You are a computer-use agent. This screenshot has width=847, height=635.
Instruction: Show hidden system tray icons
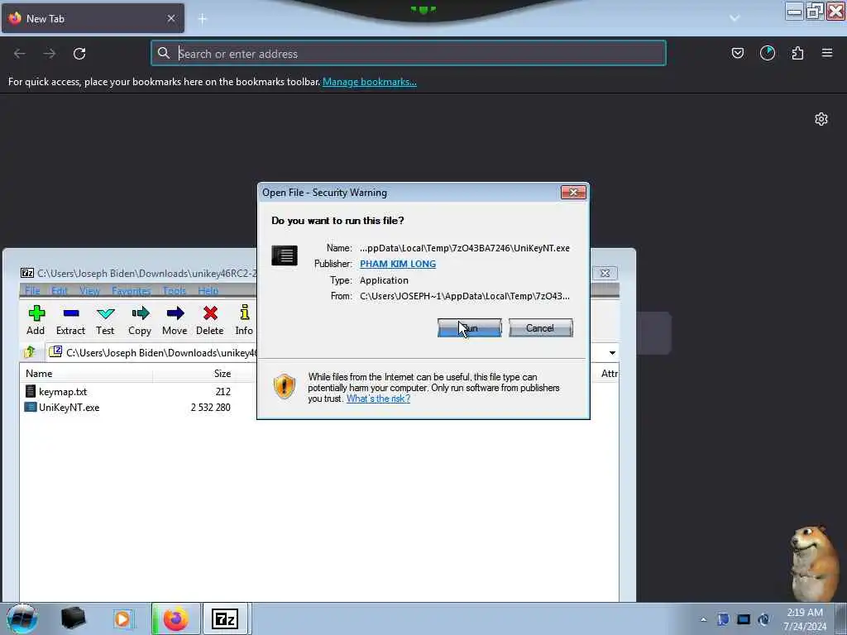pos(703,619)
